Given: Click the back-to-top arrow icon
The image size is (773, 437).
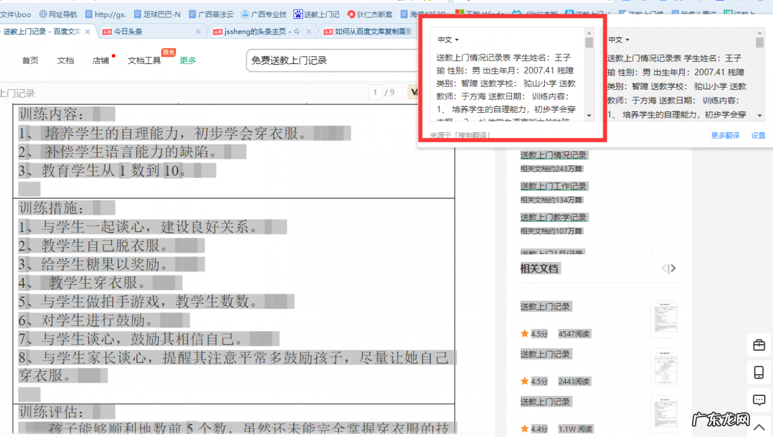Looking at the screenshot, I should click(x=759, y=426).
